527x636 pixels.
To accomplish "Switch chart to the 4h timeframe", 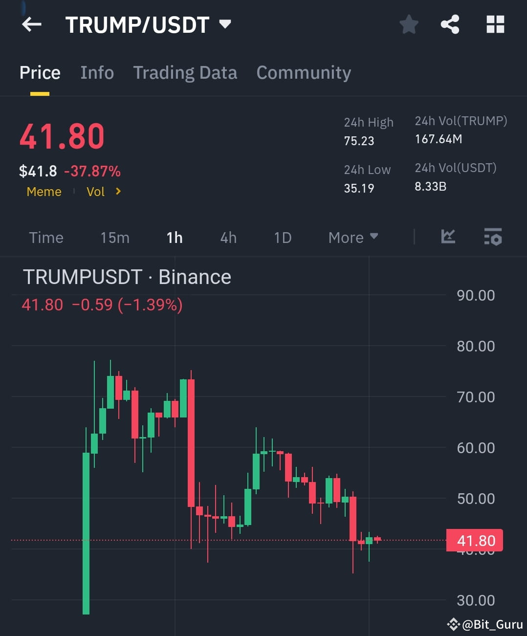I will pyautogui.click(x=228, y=237).
